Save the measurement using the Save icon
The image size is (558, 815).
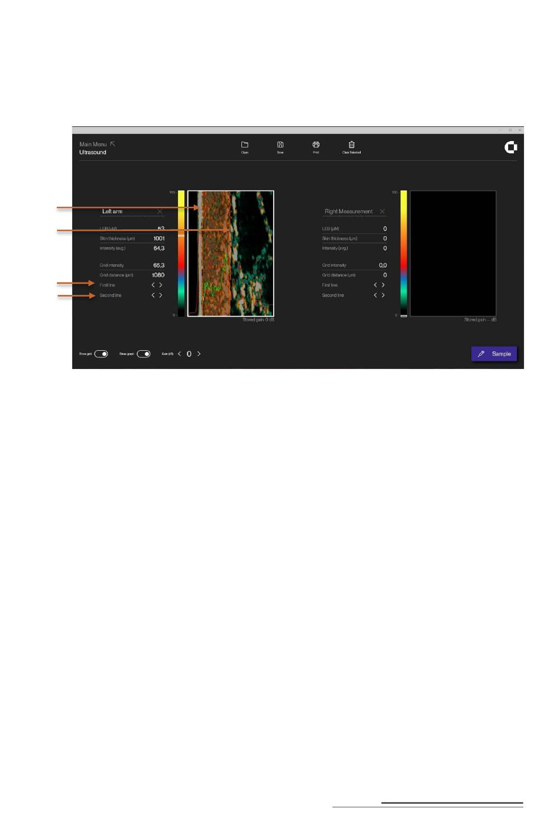(x=280, y=145)
